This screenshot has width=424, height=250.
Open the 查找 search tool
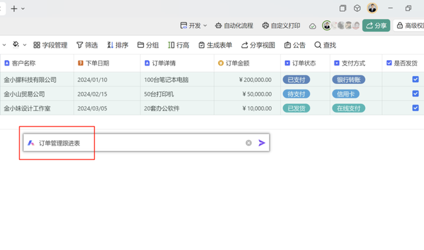[325, 45]
